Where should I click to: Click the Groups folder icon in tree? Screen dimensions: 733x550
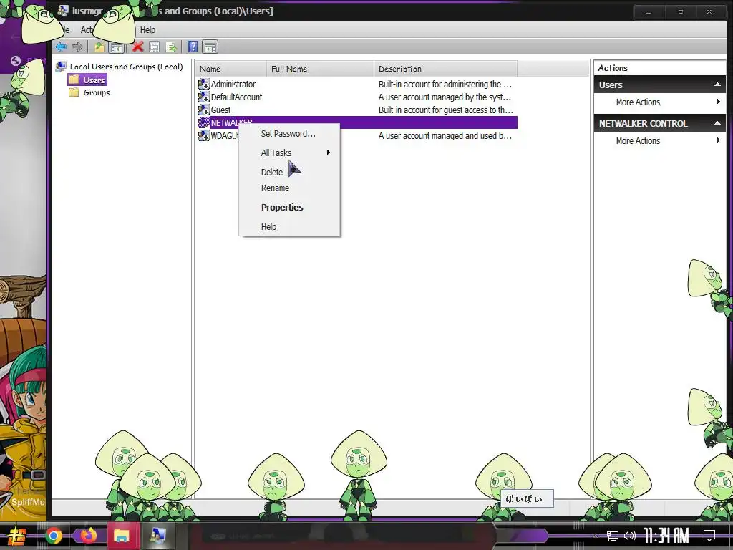[x=74, y=92]
